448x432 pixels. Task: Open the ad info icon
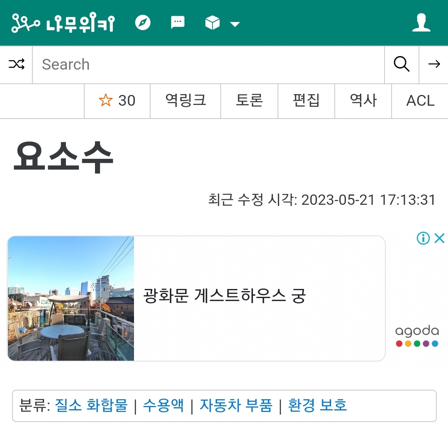click(x=423, y=238)
